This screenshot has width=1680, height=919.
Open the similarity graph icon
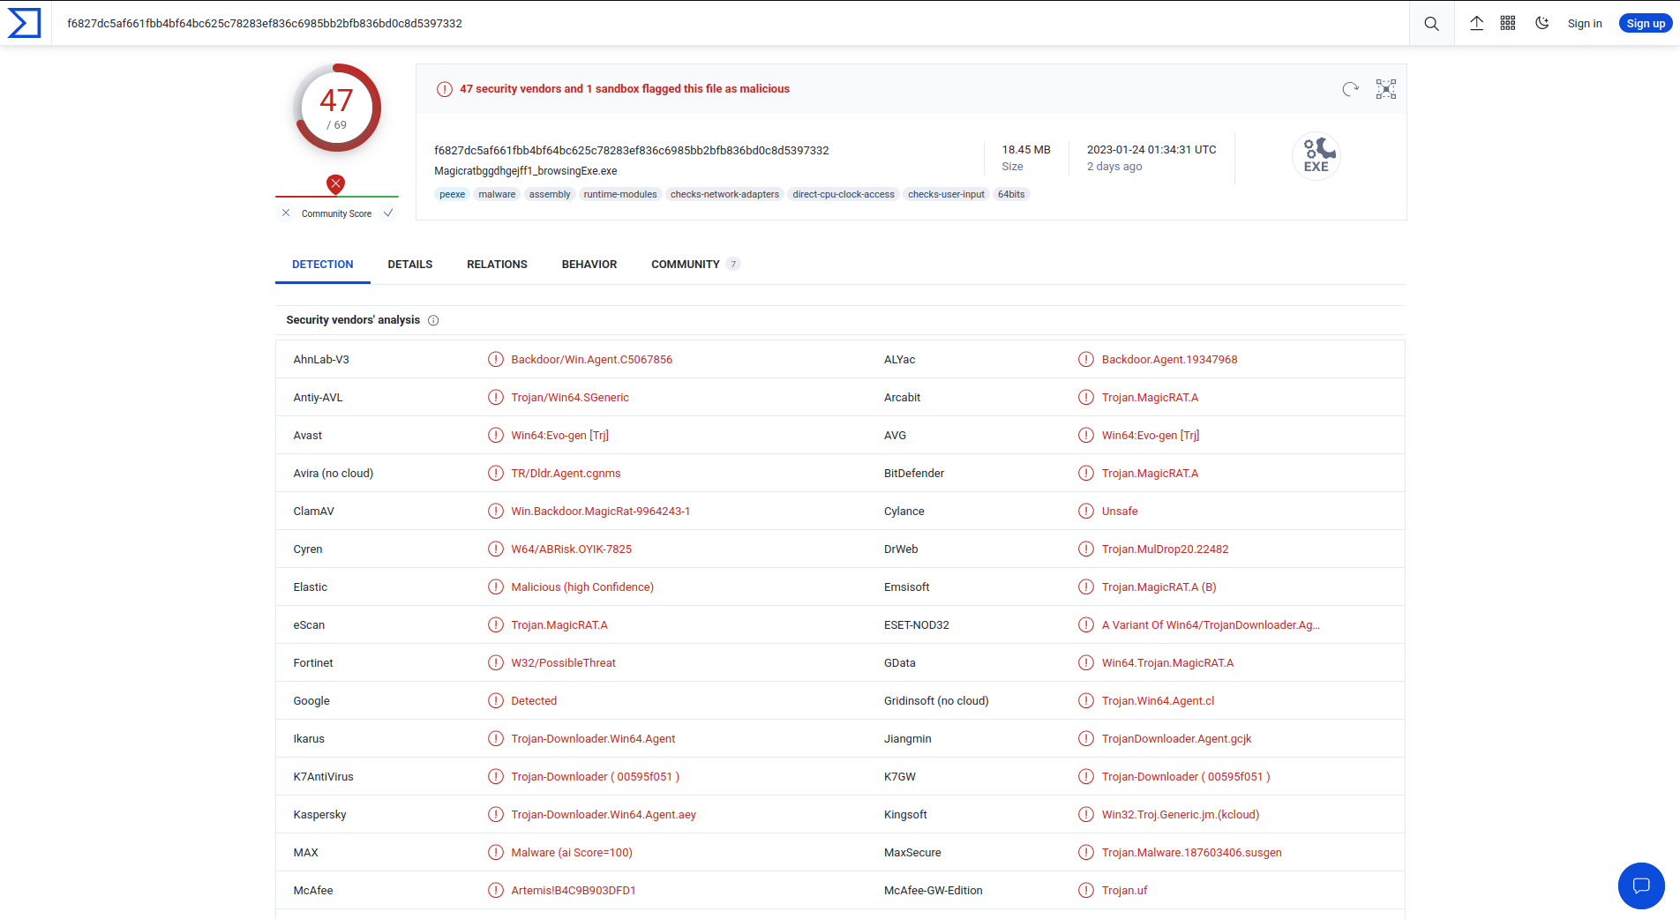[1386, 89]
